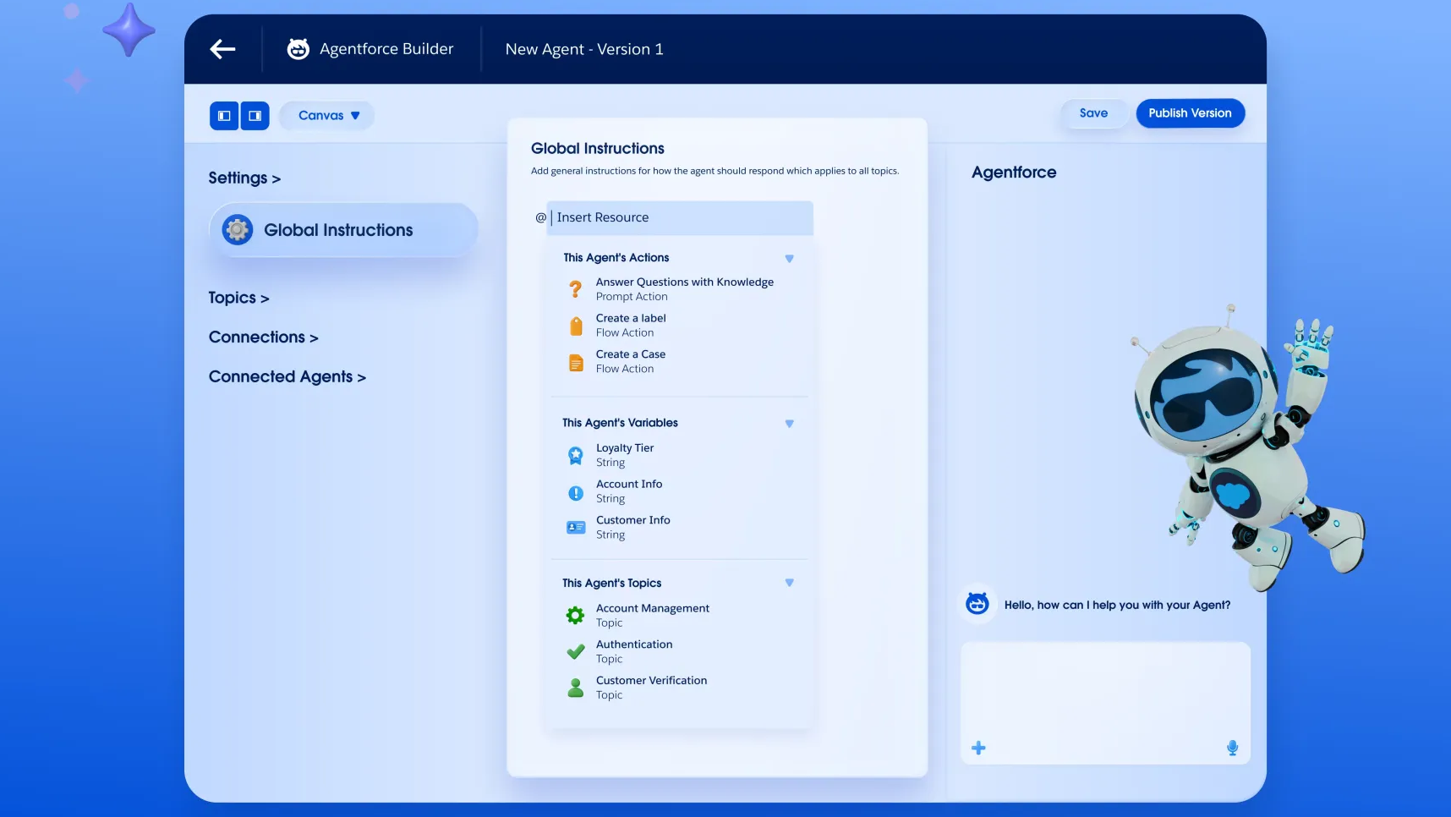This screenshot has height=817, width=1451.
Task: Click the Loyalty Tier badge icon
Action: click(575, 456)
